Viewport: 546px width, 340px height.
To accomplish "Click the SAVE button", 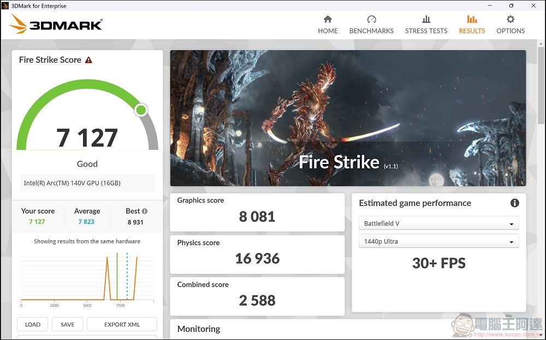I will pyautogui.click(x=68, y=324).
